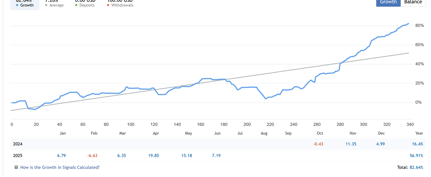431x177 pixels.
Task: Click the 2025 yearly total 56.91%
Action: (x=416, y=156)
